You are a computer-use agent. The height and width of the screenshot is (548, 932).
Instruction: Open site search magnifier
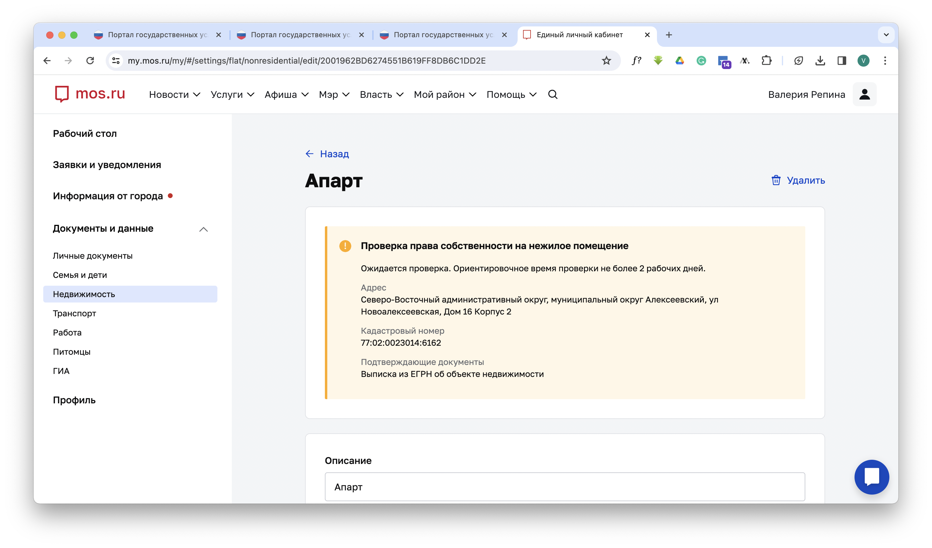552,95
